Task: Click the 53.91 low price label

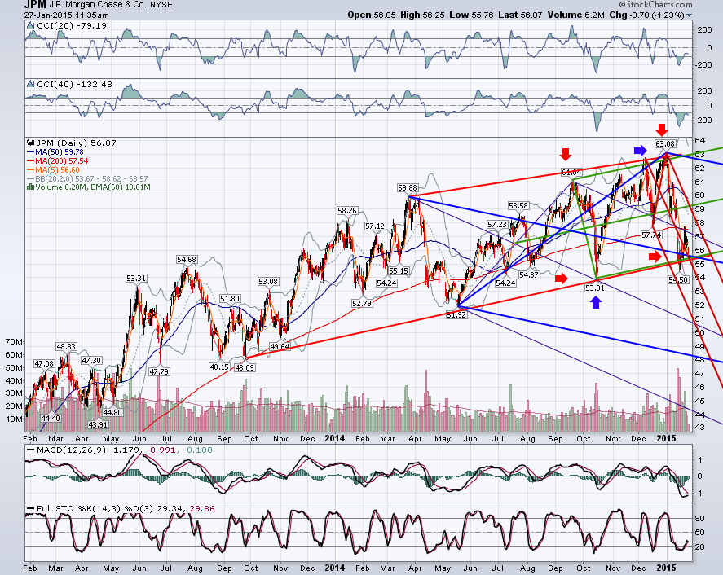Action: pos(594,288)
